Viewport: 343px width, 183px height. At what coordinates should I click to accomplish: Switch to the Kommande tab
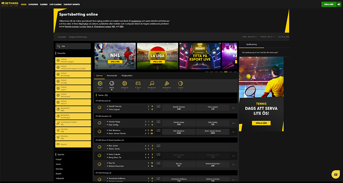coord(112,75)
